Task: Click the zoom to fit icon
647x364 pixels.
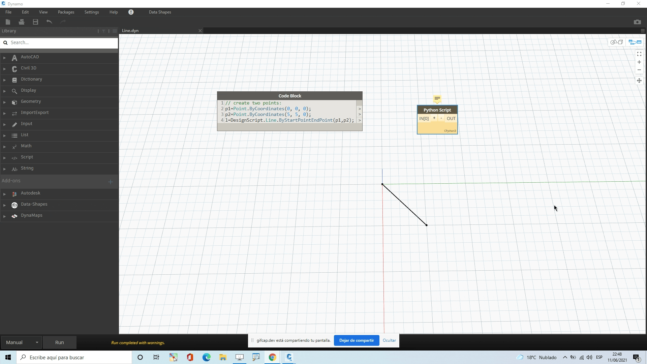Action: coord(639,54)
